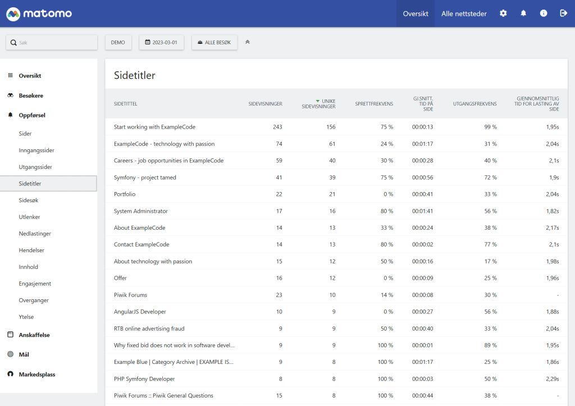Sort by Unike sidevisninger column header
The height and width of the screenshot is (406, 575).
point(319,104)
